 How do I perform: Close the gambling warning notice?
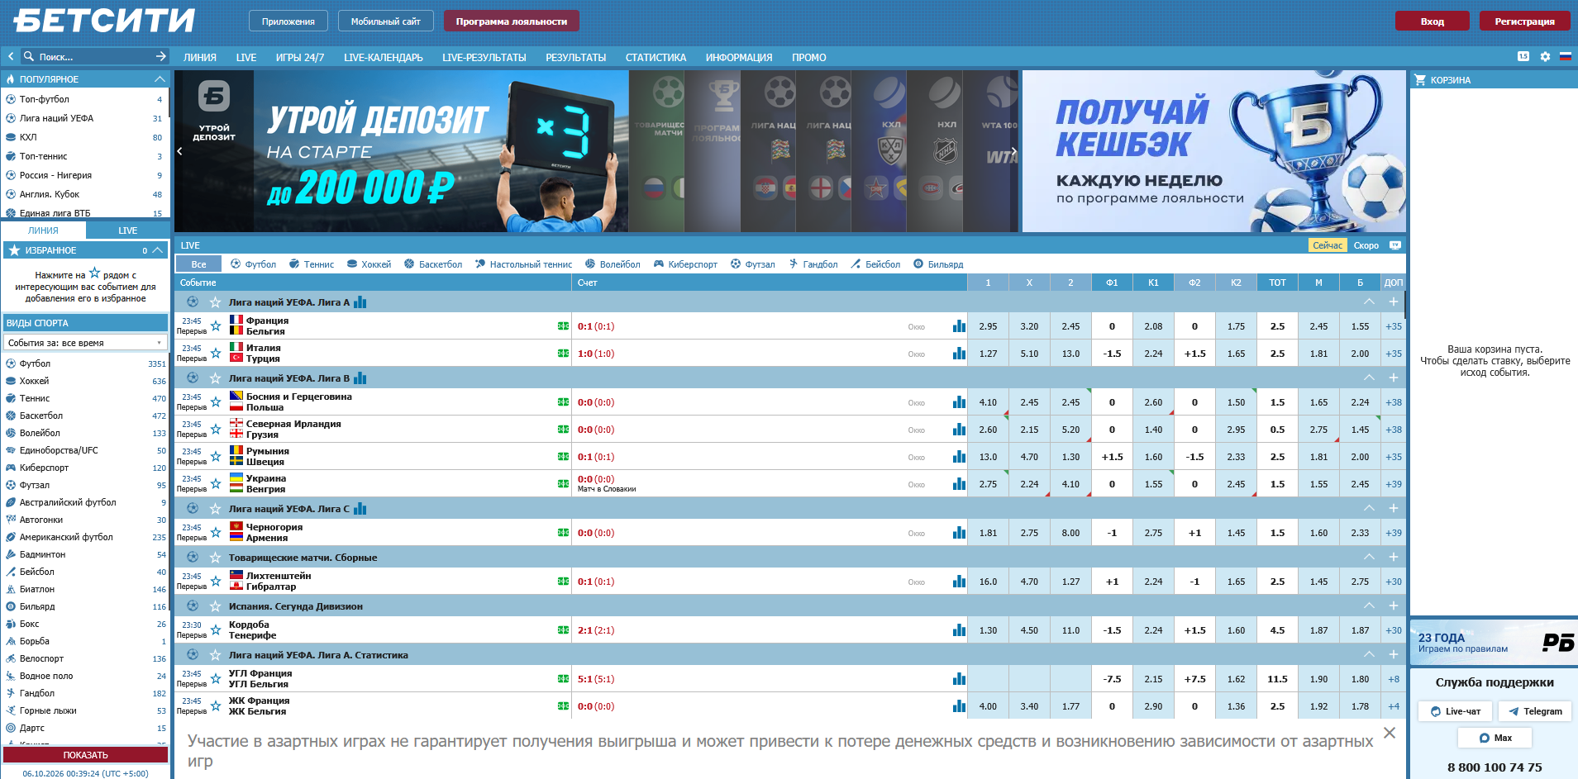pyautogui.click(x=1390, y=734)
